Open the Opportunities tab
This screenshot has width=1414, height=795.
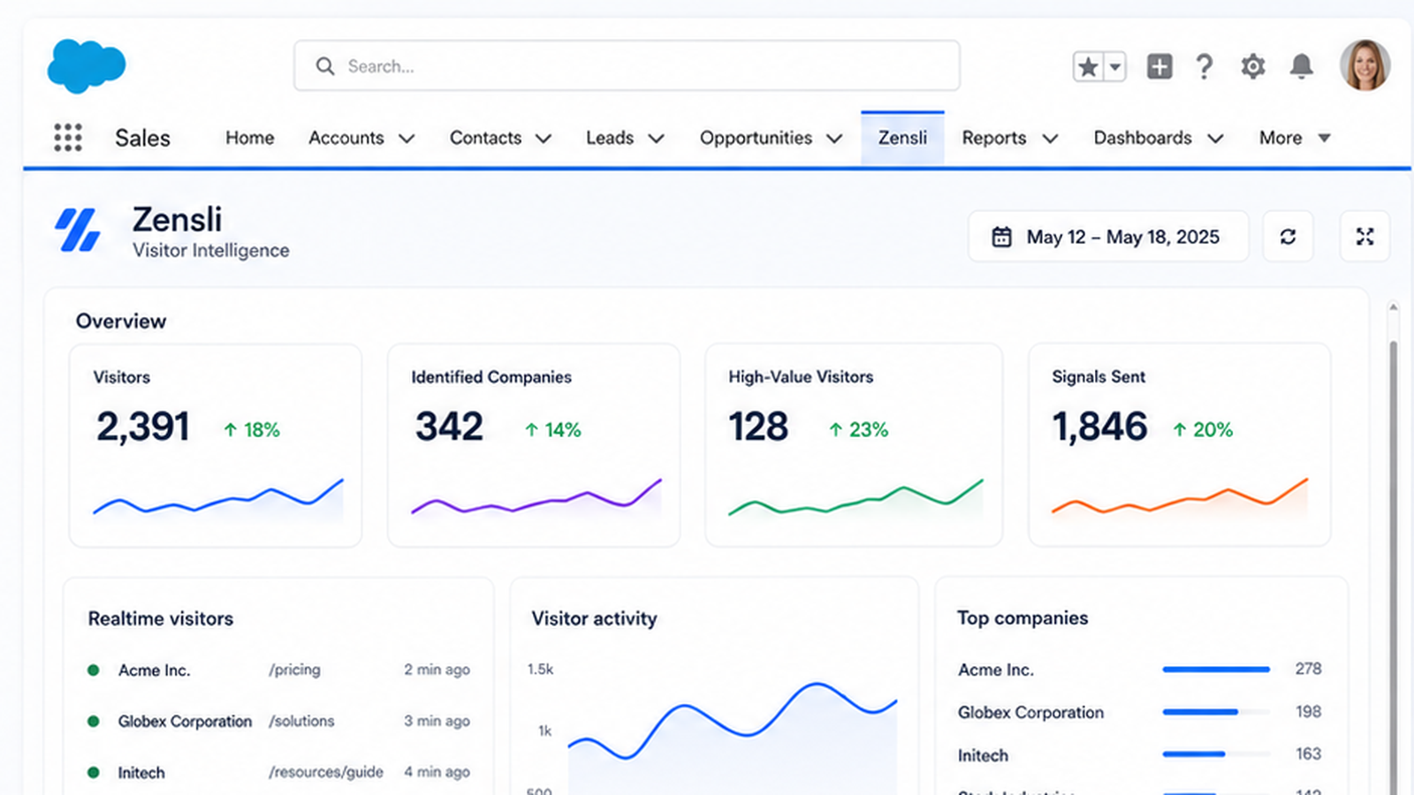(756, 138)
